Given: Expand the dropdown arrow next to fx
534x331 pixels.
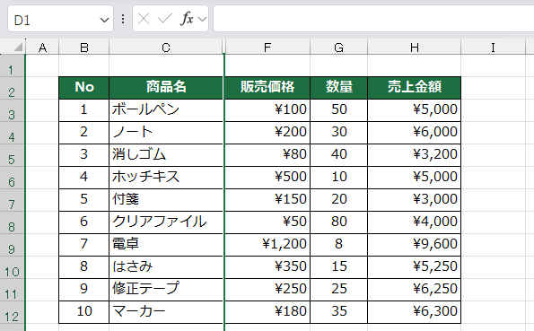Looking at the screenshot, I should [202, 19].
